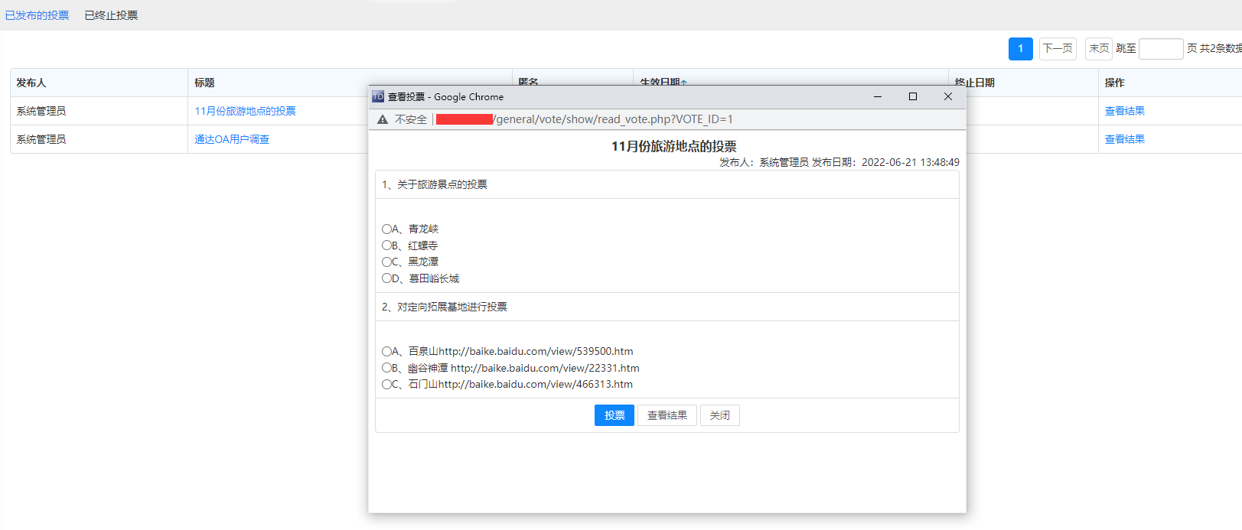Choose radio option D 慕田峪长城
This screenshot has height=530, width=1242.
pos(386,278)
